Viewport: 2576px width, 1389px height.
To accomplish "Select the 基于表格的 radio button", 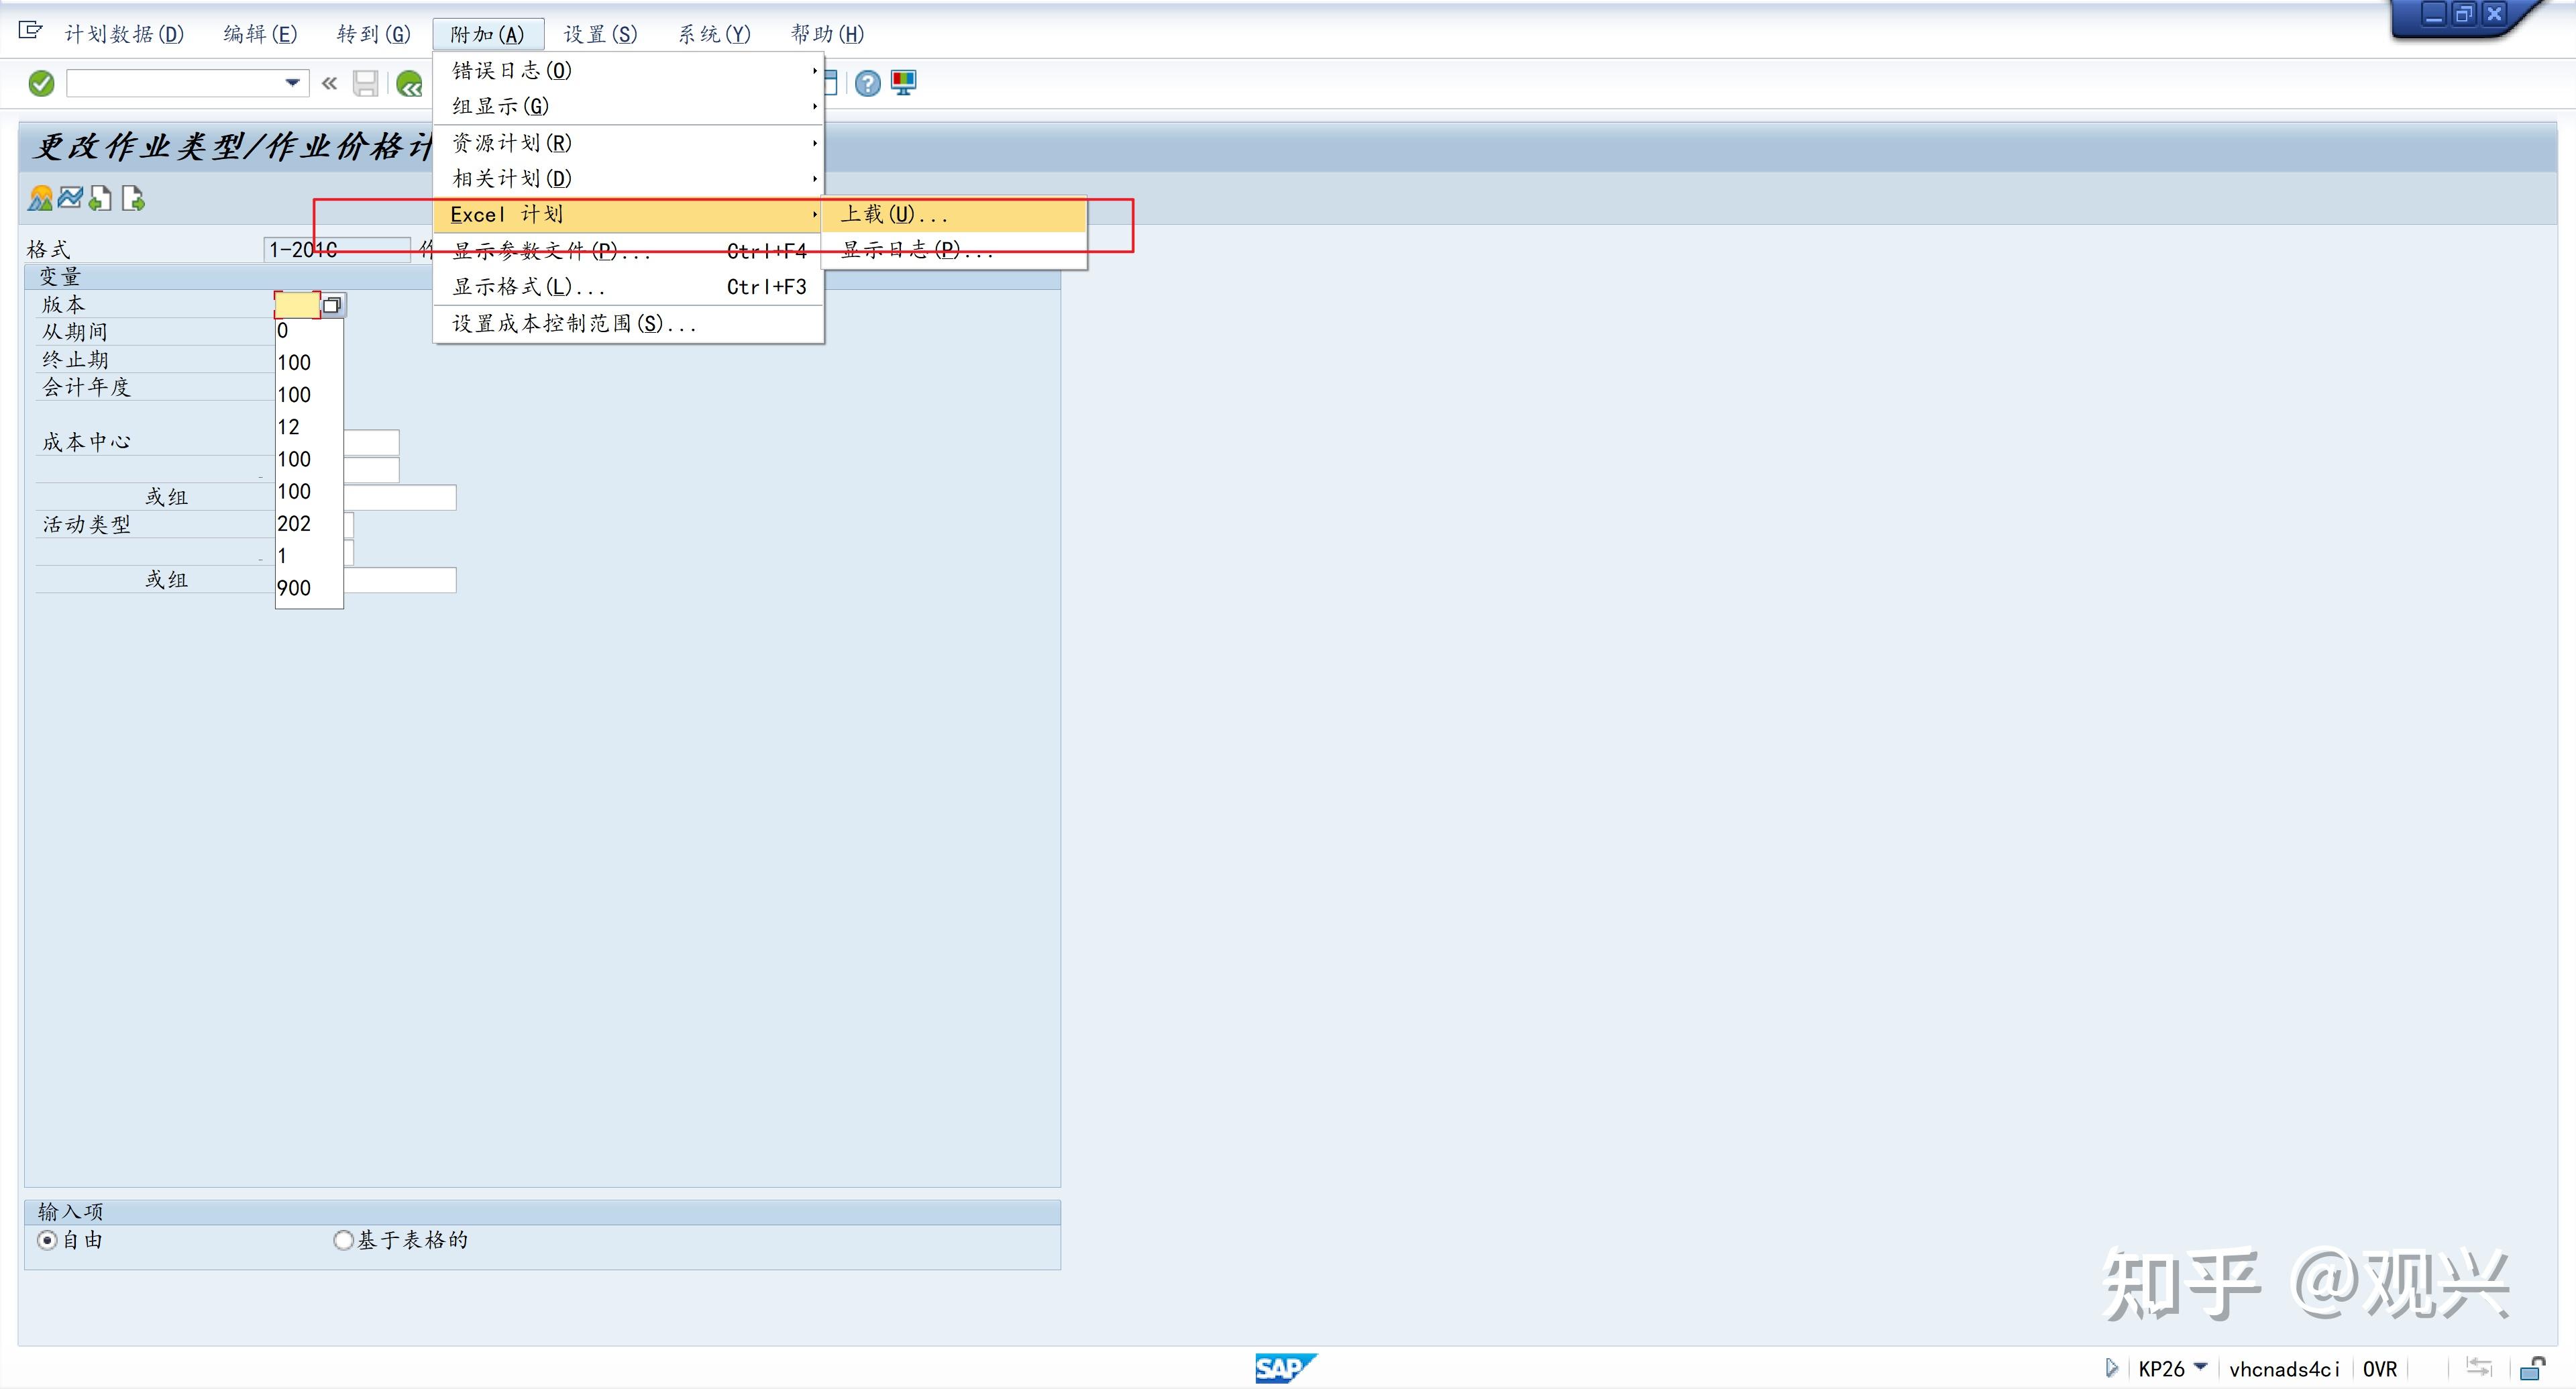I will [x=343, y=1240].
